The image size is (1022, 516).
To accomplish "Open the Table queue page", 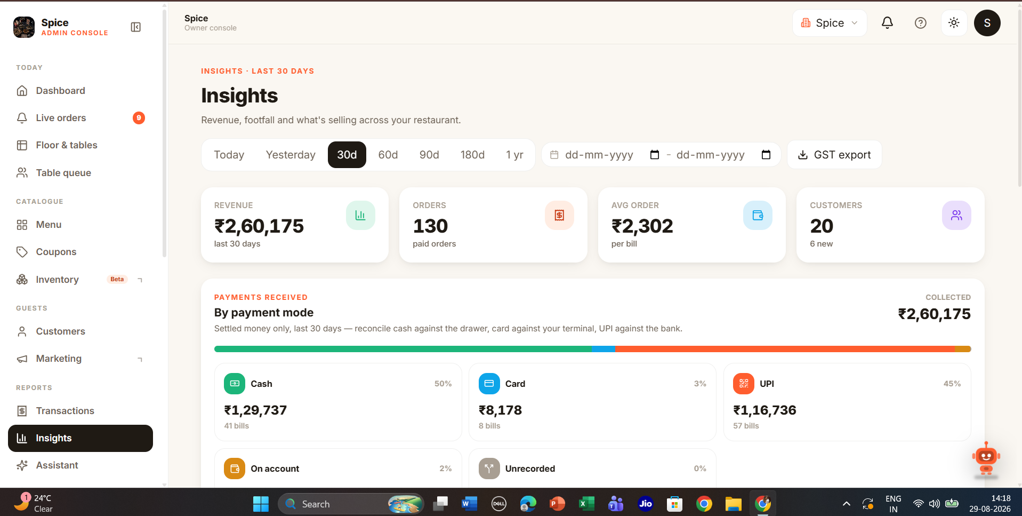I will [x=81, y=173].
